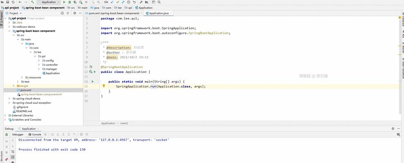Collapse spring-boot-bean-component module arrow
This screenshot has height=163, width=404.
[x=9, y=31]
